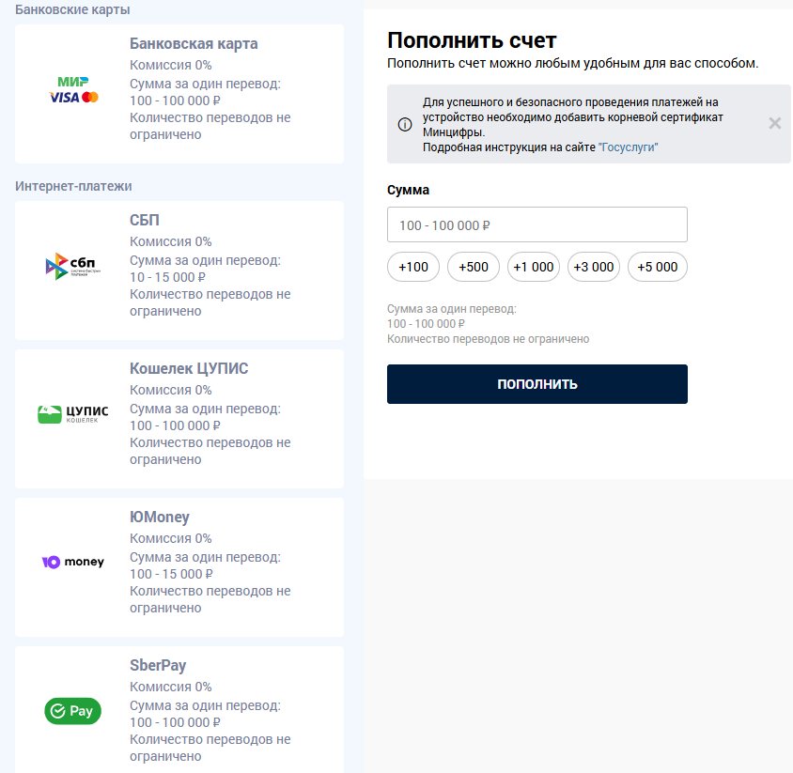Click the green ЦУПИС wallet logo

tap(73, 414)
